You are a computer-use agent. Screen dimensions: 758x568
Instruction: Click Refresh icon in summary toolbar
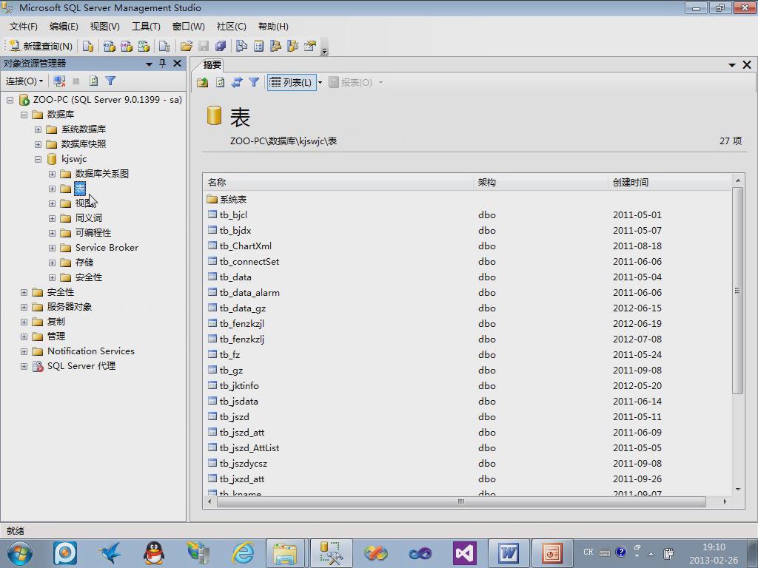point(220,83)
